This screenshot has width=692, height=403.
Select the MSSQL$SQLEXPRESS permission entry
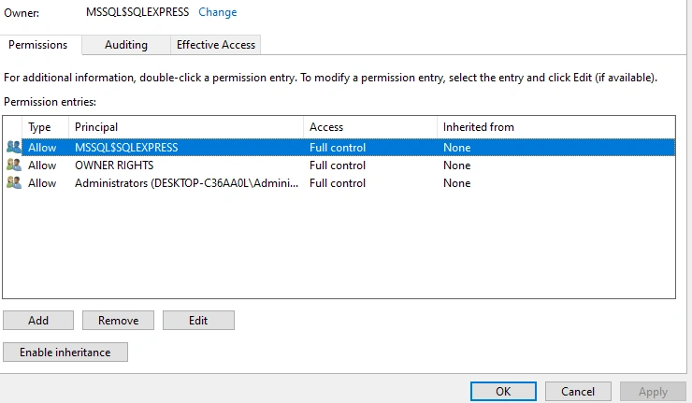click(339, 147)
